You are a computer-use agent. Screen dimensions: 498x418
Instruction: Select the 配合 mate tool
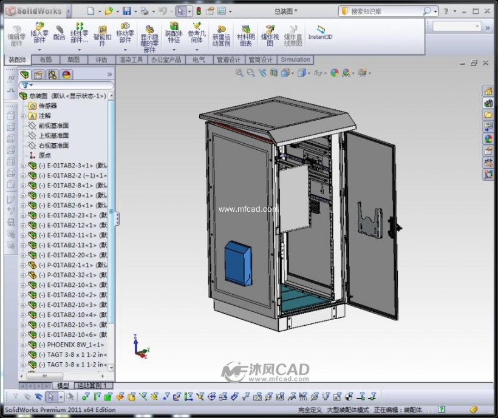coord(59,32)
